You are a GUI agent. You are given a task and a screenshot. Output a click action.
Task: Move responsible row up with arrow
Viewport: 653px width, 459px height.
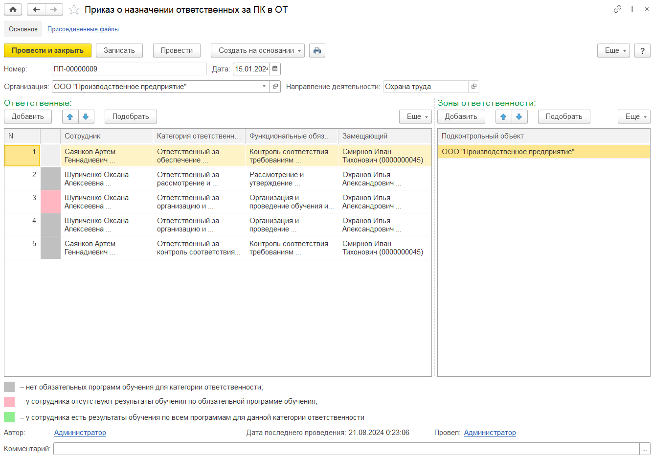coord(70,116)
